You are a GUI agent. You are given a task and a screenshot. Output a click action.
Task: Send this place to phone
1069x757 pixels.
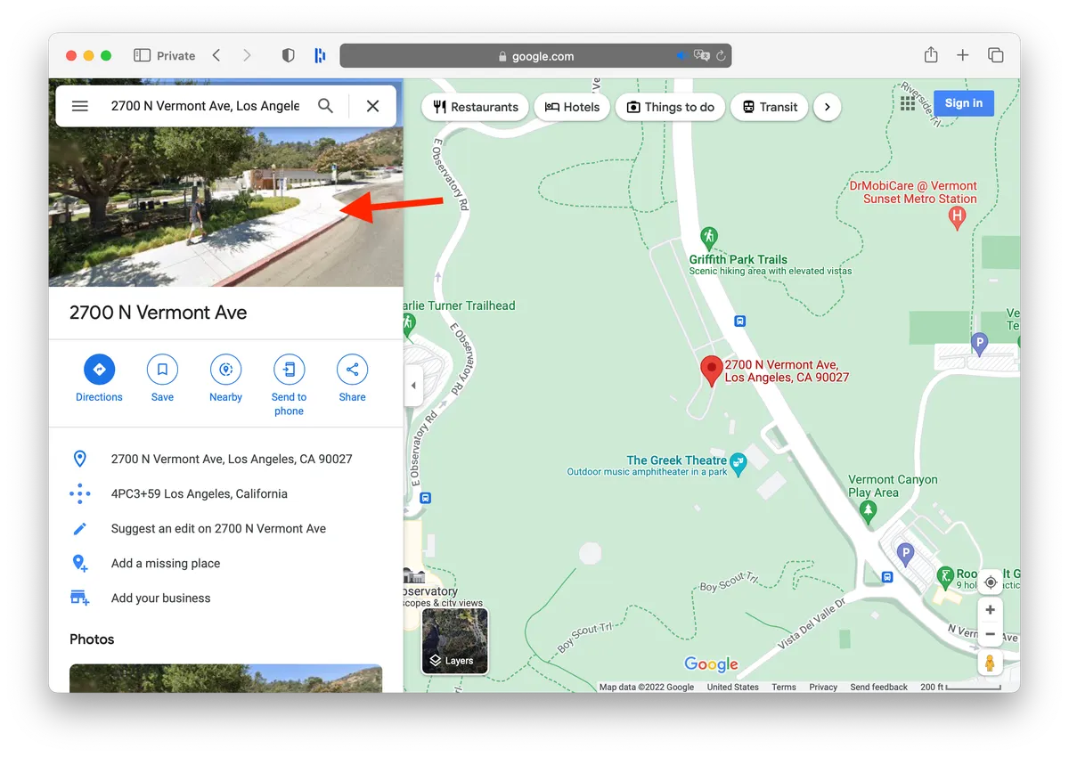(x=289, y=370)
